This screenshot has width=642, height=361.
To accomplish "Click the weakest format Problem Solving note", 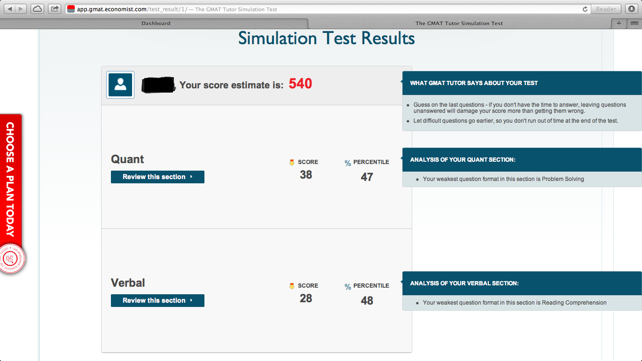I will [x=503, y=179].
